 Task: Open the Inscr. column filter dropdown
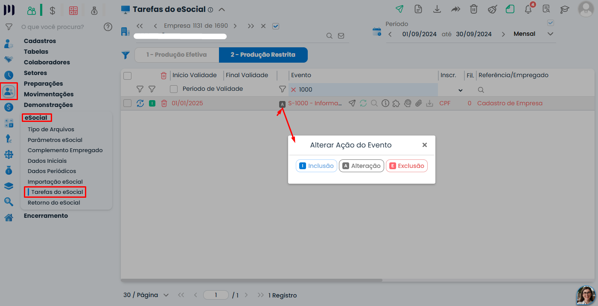point(461,90)
